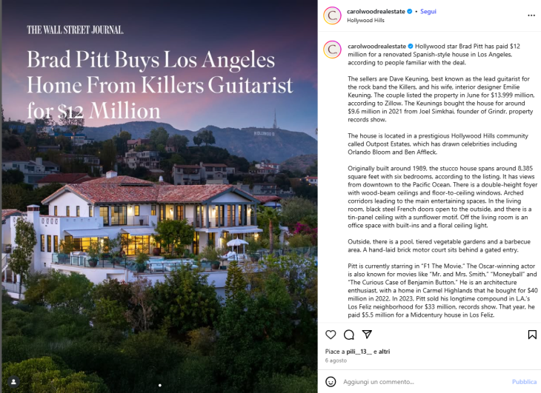Focus the Aggiungi un commento field
This screenshot has width=541, height=393.
click(x=425, y=382)
